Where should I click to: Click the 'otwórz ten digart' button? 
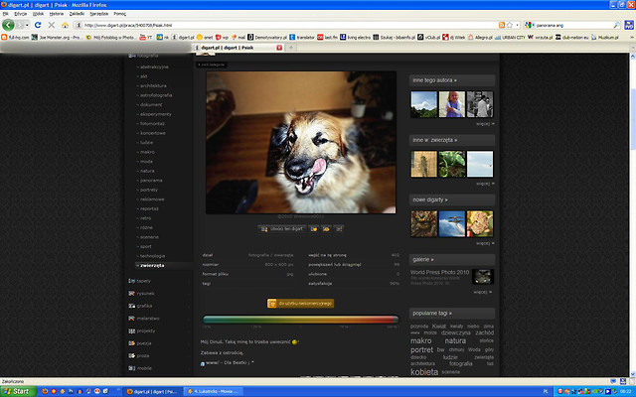coord(282,229)
